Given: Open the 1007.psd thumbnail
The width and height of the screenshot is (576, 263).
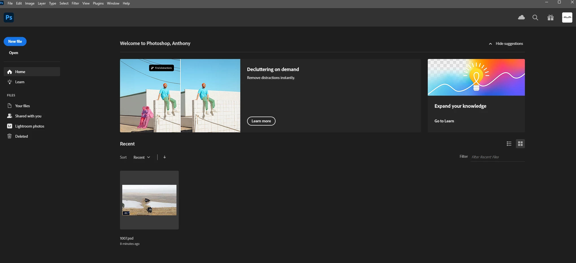Looking at the screenshot, I should point(149,200).
